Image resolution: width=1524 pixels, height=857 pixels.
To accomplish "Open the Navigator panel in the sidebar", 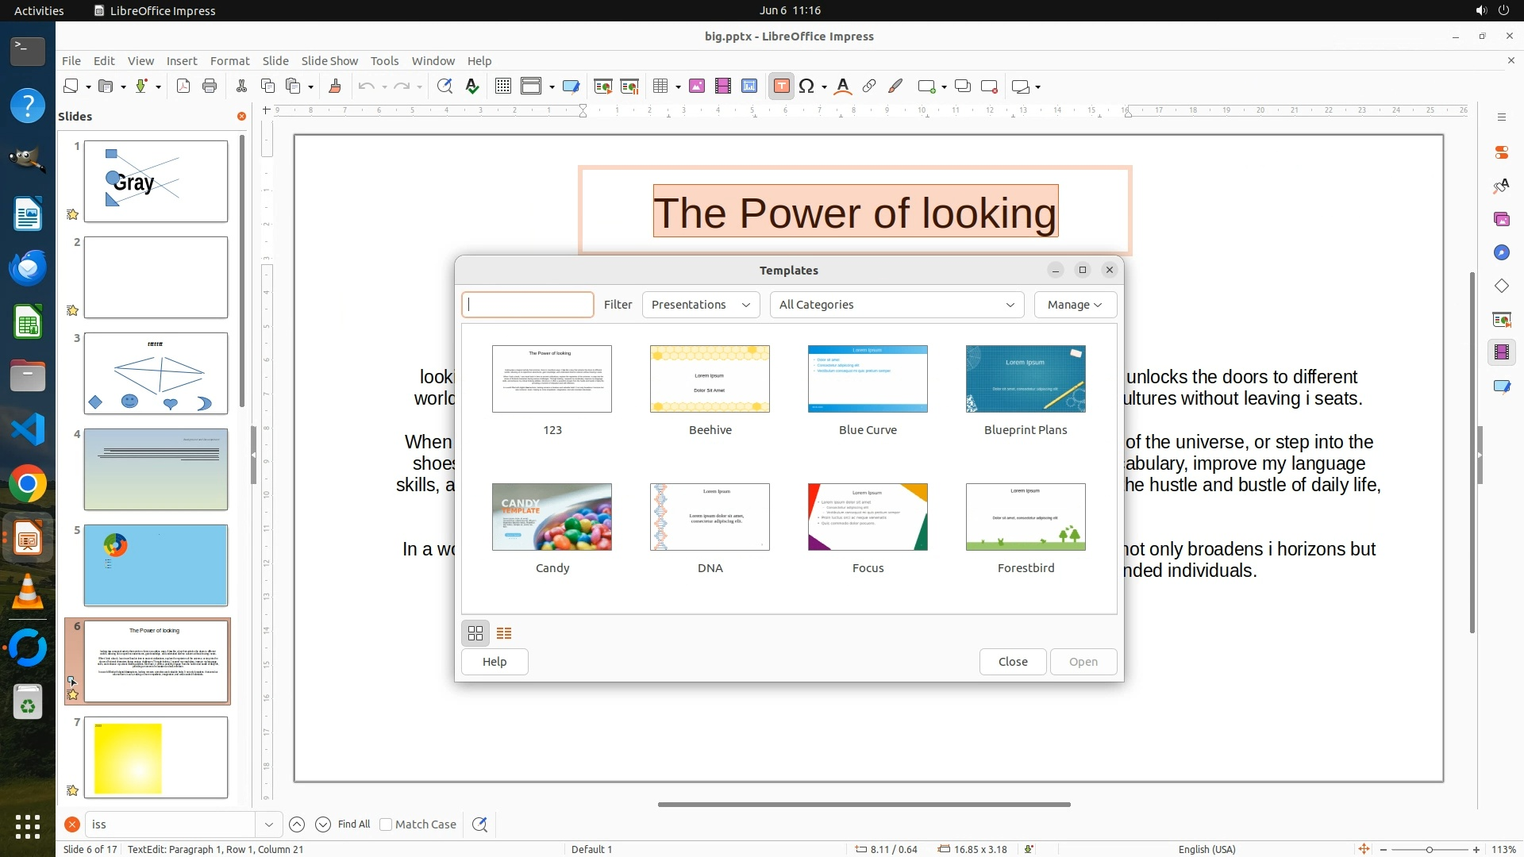I will coord(1501,252).
